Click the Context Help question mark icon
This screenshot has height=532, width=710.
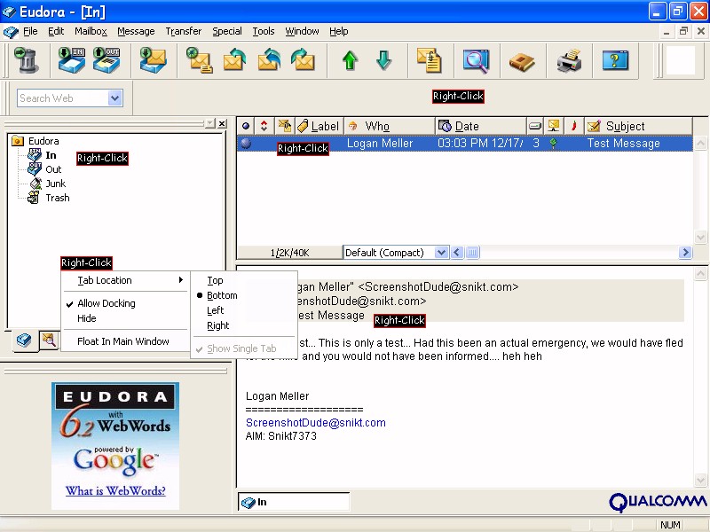(615, 60)
